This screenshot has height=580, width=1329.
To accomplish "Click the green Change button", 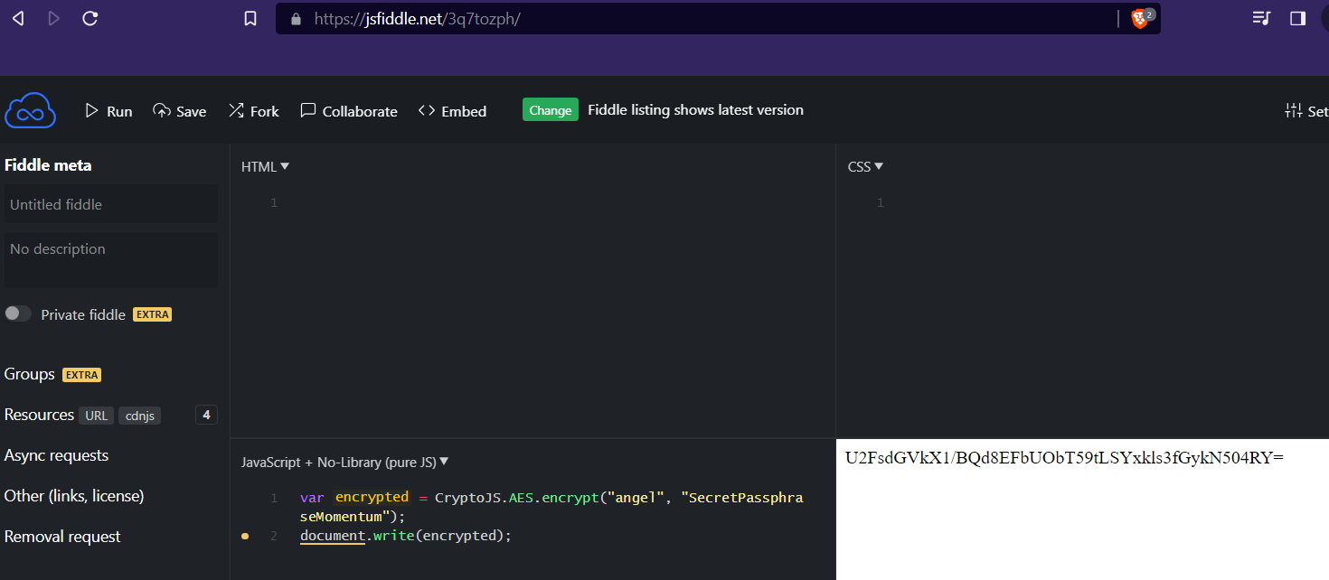I will pyautogui.click(x=550, y=109).
